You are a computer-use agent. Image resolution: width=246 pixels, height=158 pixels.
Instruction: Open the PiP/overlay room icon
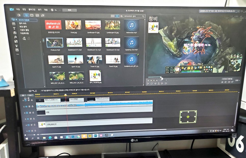pyautogui.click(x=16, y=41)
